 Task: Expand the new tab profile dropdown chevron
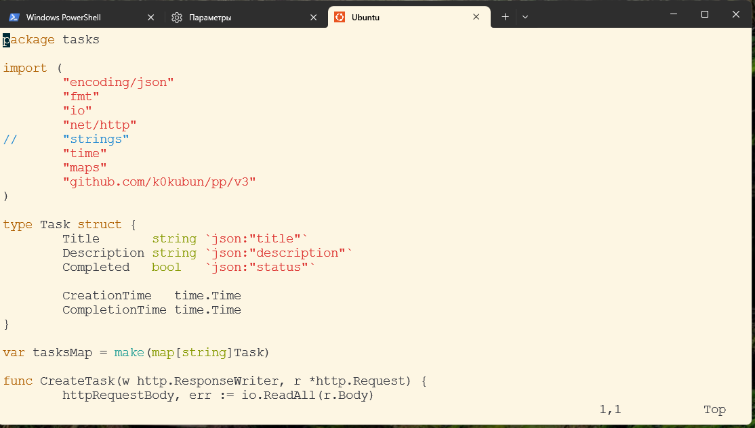[525, 17]
